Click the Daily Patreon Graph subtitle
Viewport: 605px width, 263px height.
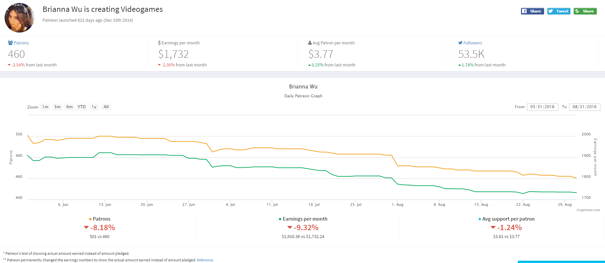[x=303, y=96]
